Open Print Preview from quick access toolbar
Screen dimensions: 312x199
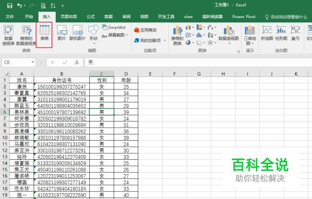[43, 6]
